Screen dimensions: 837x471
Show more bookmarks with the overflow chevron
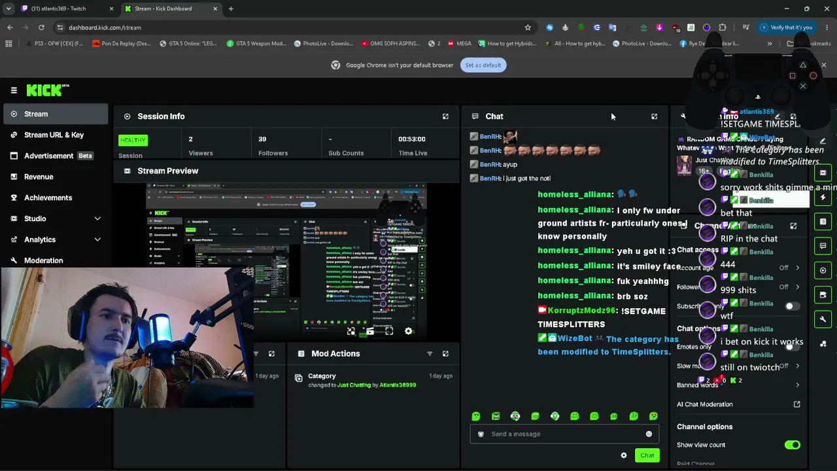coord(770,44)
